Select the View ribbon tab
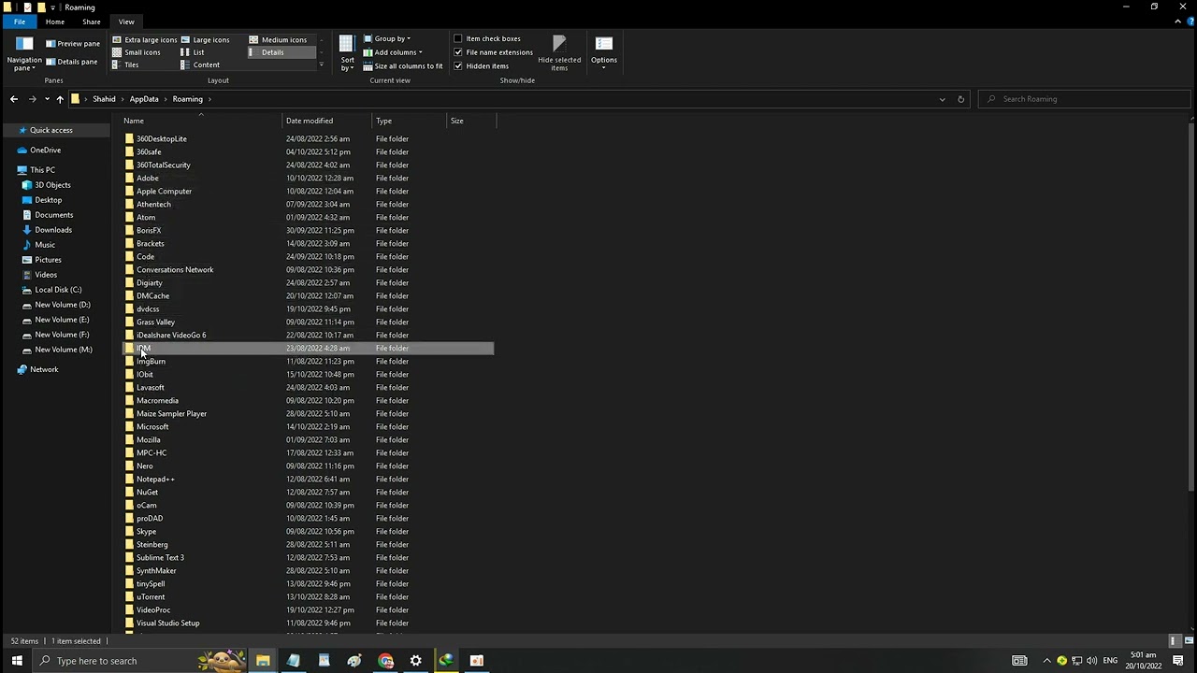 point(126,21)
